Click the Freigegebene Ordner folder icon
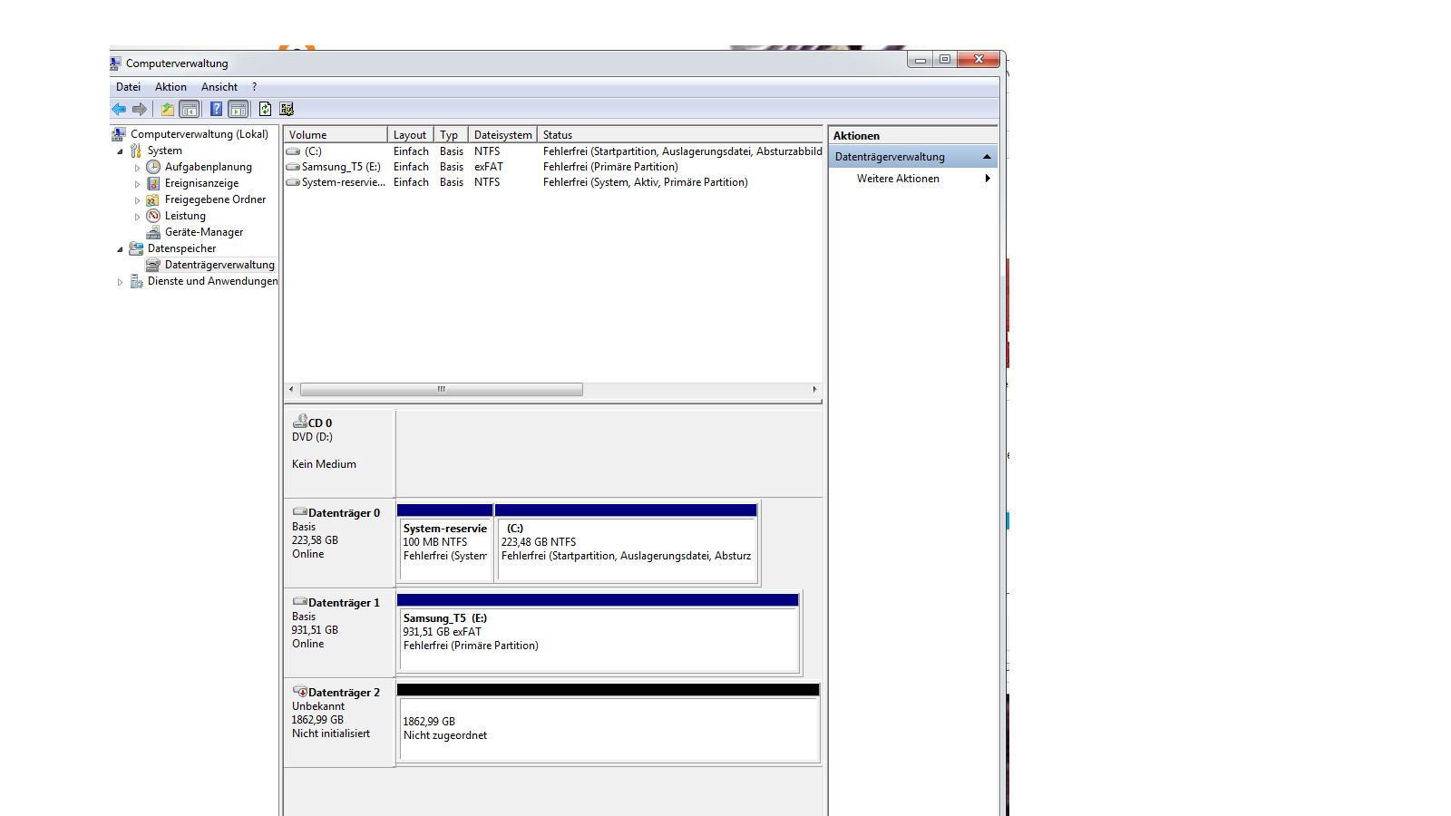1451x816 pixels. click(x=153, y=199)
